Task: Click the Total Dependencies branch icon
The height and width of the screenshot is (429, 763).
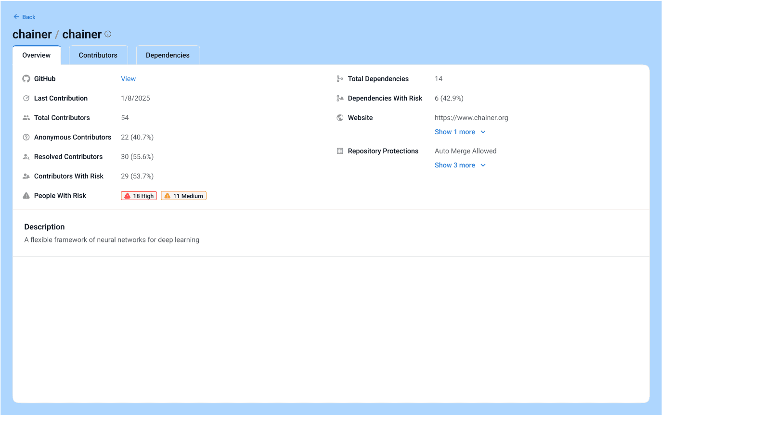Action: coord(340,79)
